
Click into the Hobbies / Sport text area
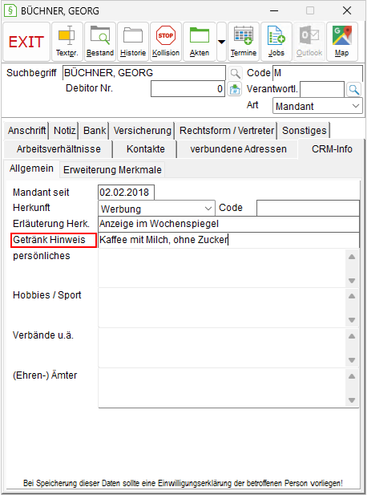(x=222, y=308)
